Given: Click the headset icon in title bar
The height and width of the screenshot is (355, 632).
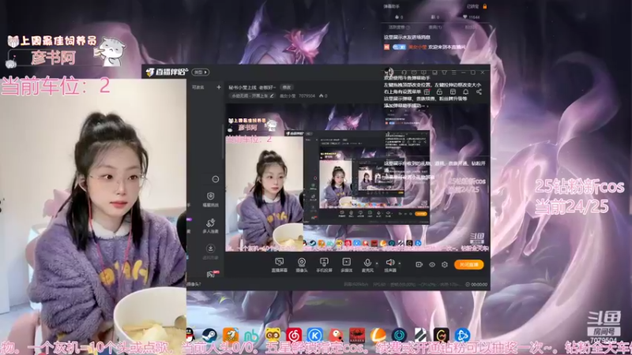Looking at the screenshot, I should point(404,73).
